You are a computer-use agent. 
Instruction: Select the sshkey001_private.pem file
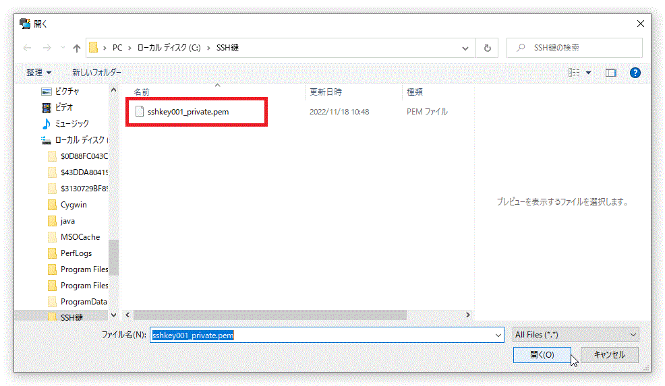coord(187,112)
